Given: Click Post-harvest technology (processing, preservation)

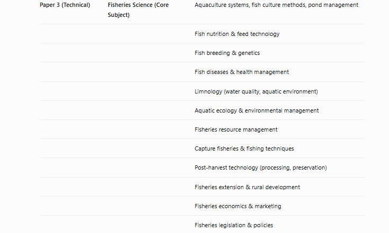Looking at the screenshot, I should pos(261,167).
